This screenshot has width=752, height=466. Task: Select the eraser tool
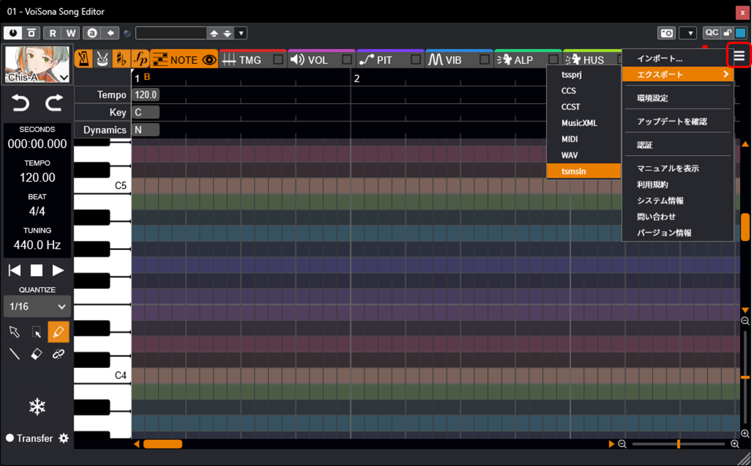point(36,354)
